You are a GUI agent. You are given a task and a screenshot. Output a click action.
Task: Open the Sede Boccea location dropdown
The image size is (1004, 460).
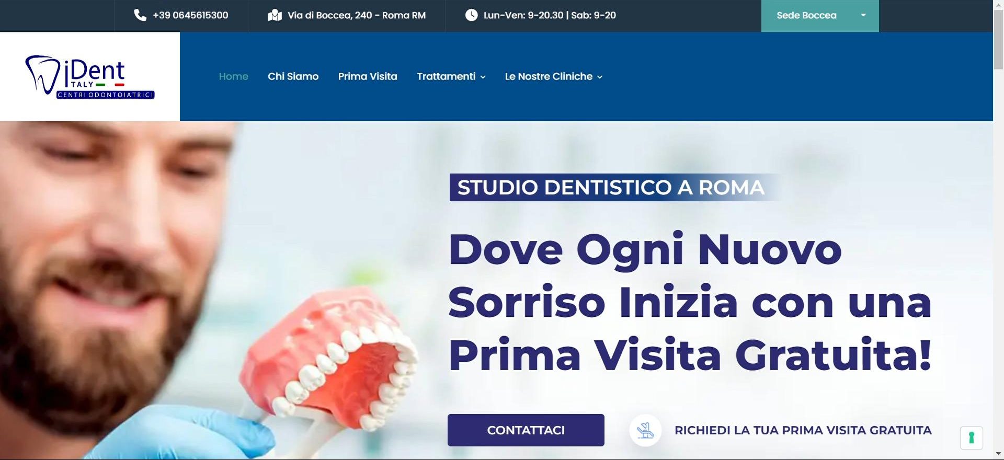[819, 16]
